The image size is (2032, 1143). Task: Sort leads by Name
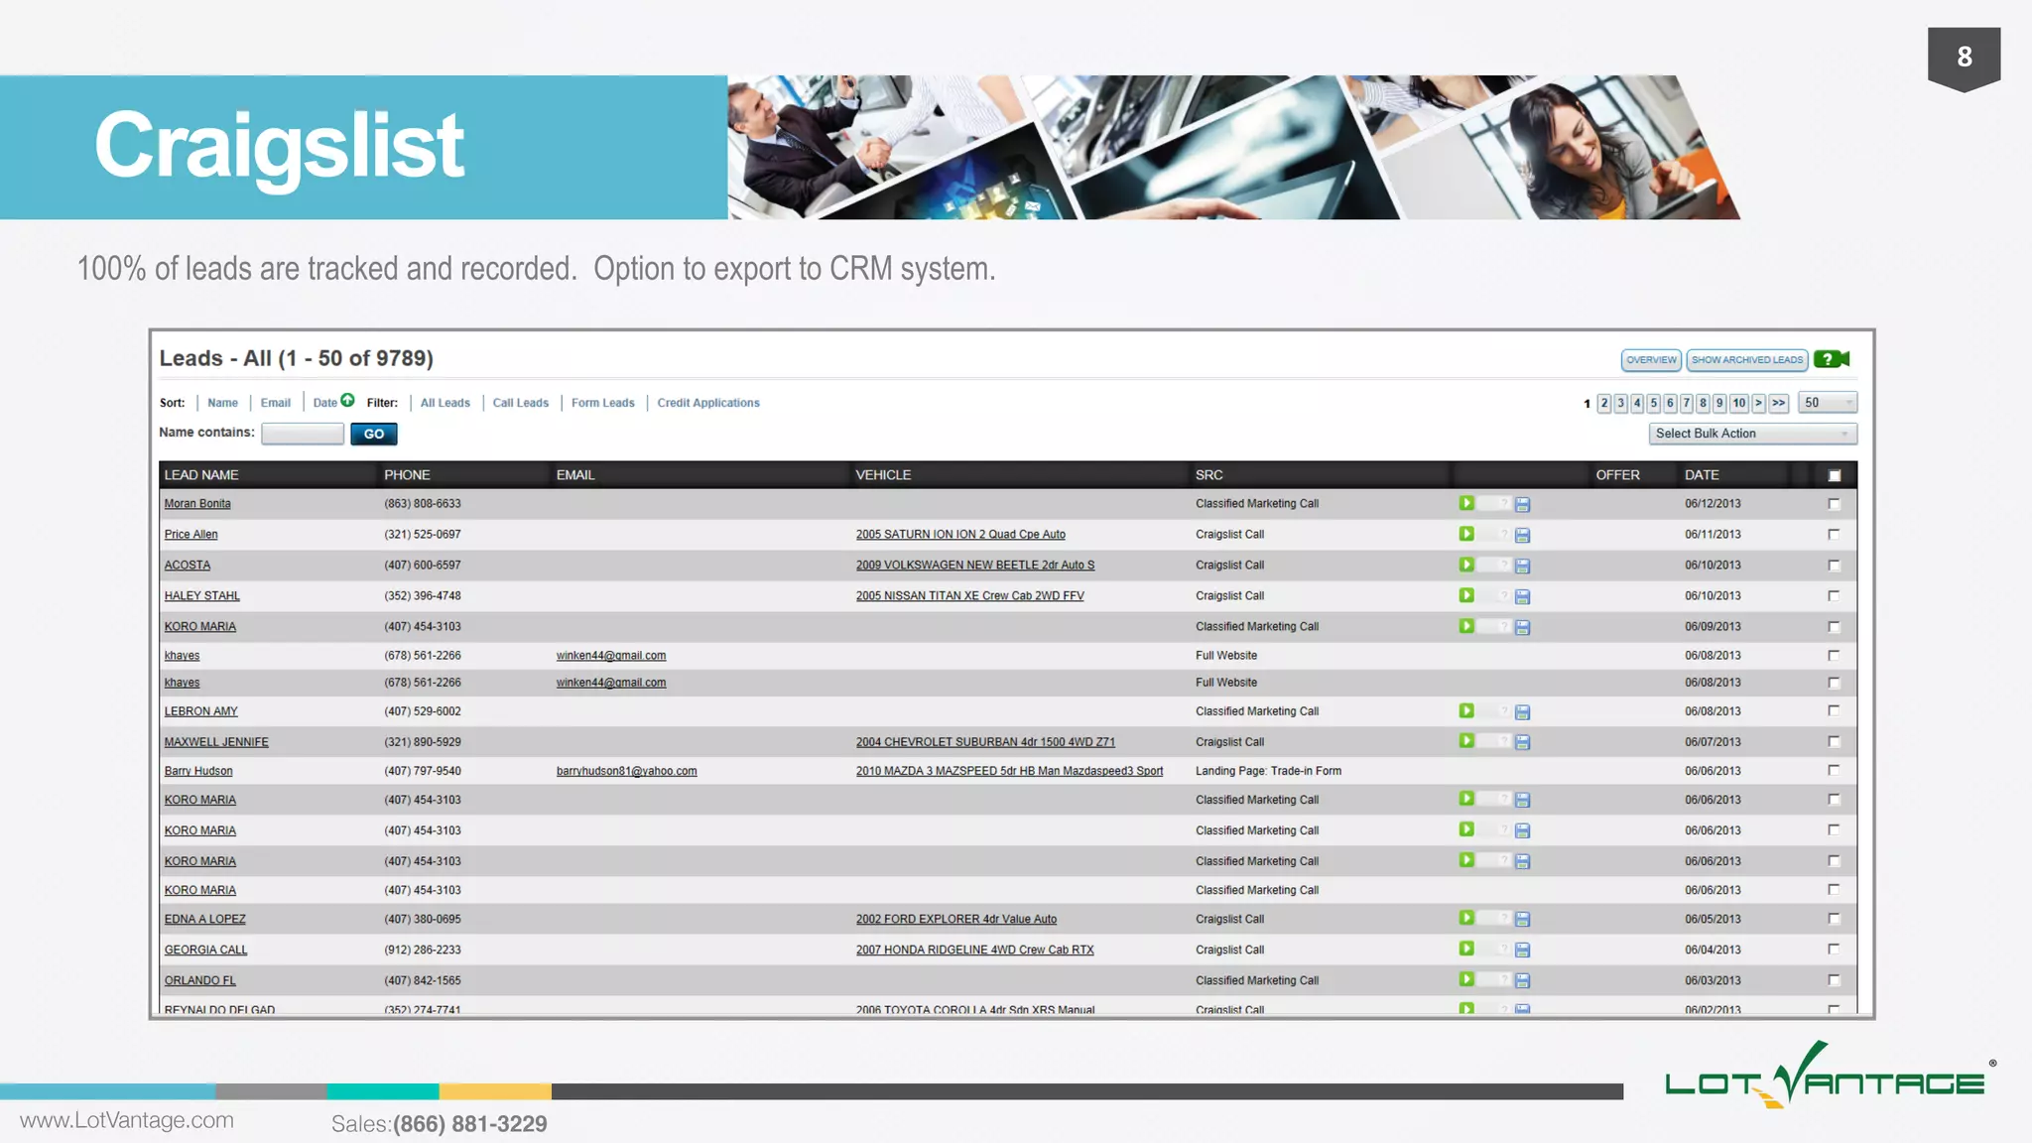pos(222,403)
